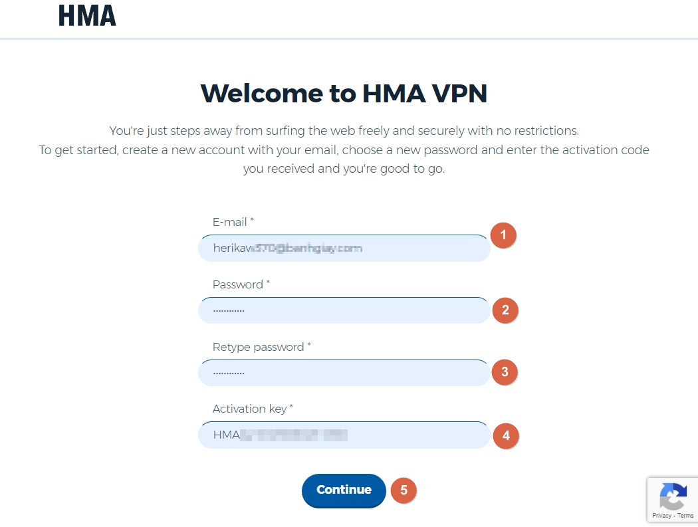
Task: Click the "Welcome to HMA VPN" heading
Action: click(344, 94)
